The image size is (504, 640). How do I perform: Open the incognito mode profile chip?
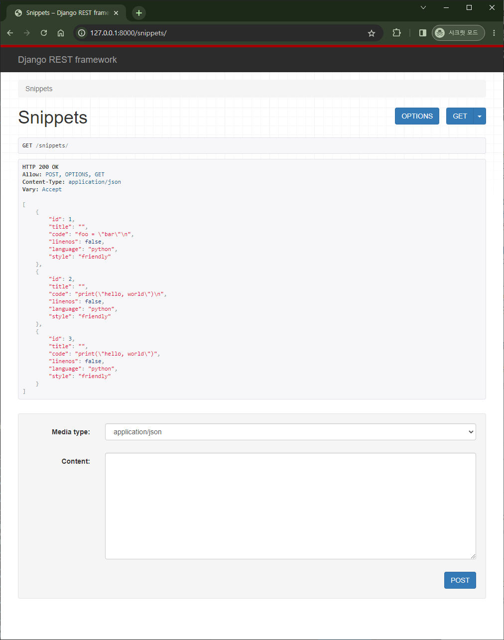(458, 33)
